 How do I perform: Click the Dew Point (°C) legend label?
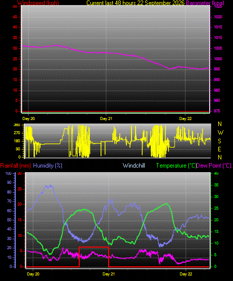tap(214, 166)
